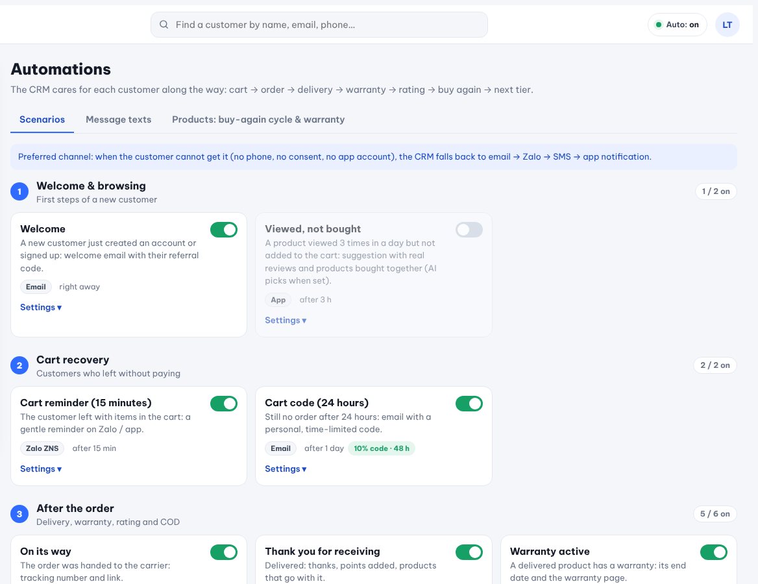Click the 5 / 6 on counter badge
The image size is (758, 584).
click(715, 514)
